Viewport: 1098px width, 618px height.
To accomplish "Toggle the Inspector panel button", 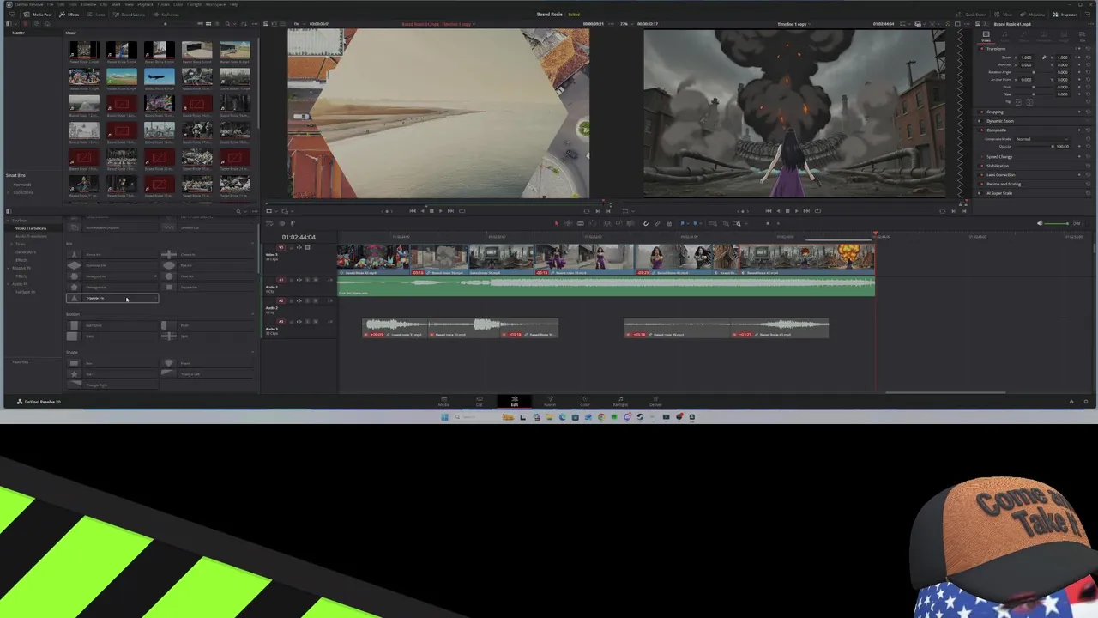I will pyautogui.click(x=1065, y=15).
